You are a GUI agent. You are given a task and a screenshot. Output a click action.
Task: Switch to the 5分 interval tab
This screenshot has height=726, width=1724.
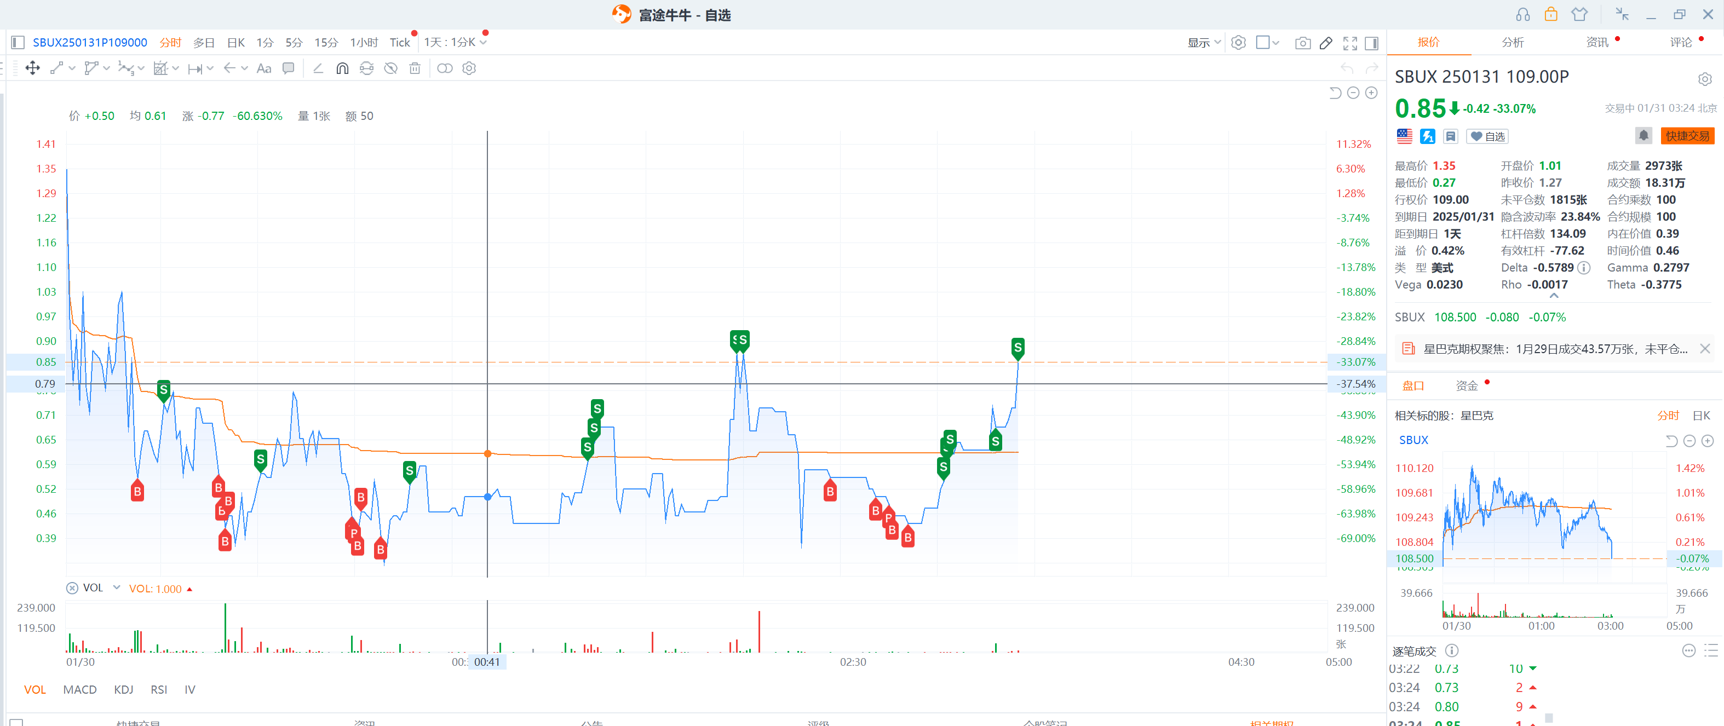294,43
